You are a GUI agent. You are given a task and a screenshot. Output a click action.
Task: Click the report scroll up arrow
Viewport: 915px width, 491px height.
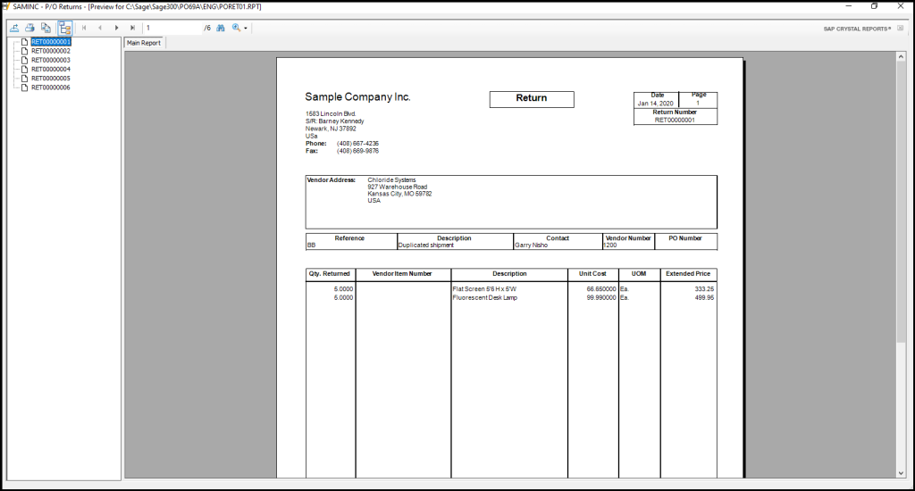[x=901, y=56]
